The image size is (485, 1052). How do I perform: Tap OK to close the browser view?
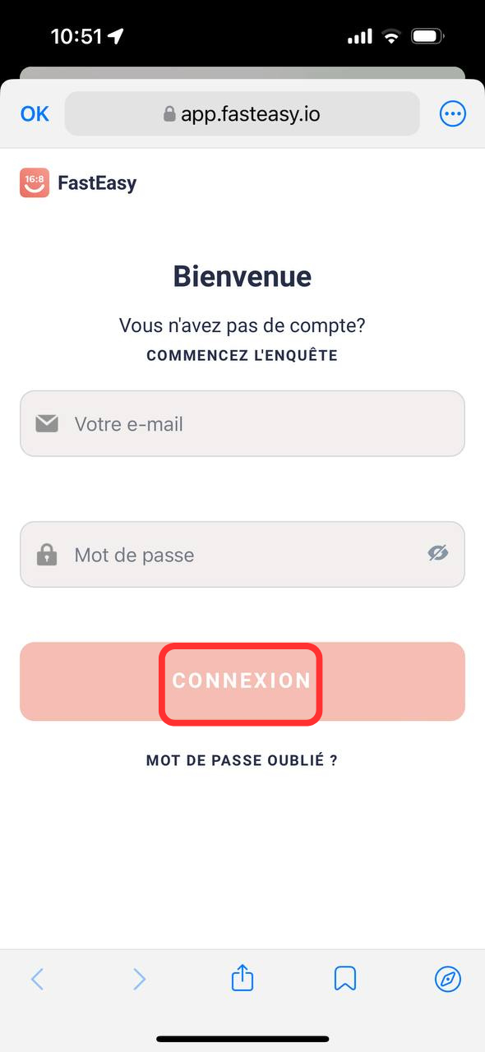pos(35,113)
